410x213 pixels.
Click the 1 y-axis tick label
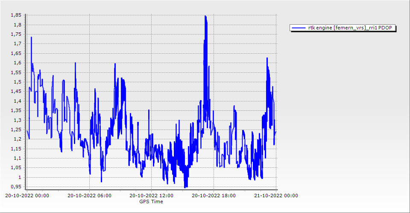pyautogui.click(x=20, y=177)
